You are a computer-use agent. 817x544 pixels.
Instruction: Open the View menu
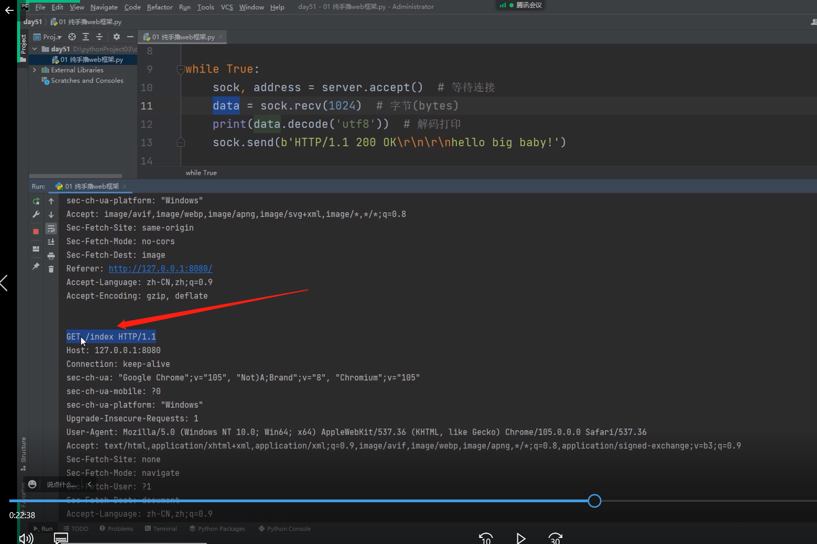coord(77,7)
